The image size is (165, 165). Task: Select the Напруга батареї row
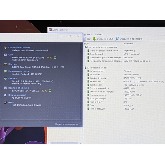(124, 99)
